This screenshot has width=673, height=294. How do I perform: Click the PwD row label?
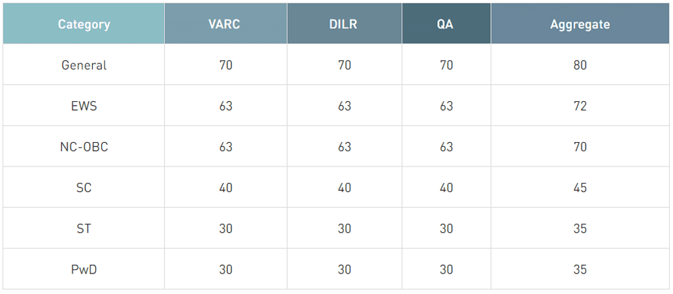click(x=83, y=269)
